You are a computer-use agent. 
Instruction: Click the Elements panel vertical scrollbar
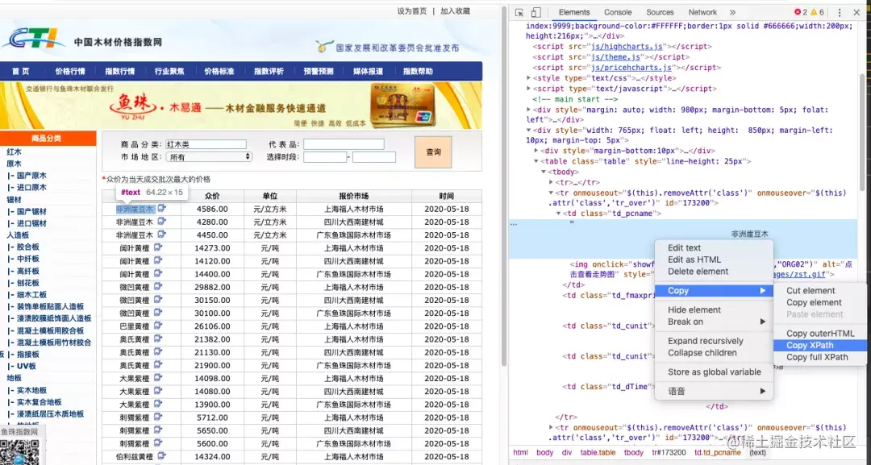861,133
